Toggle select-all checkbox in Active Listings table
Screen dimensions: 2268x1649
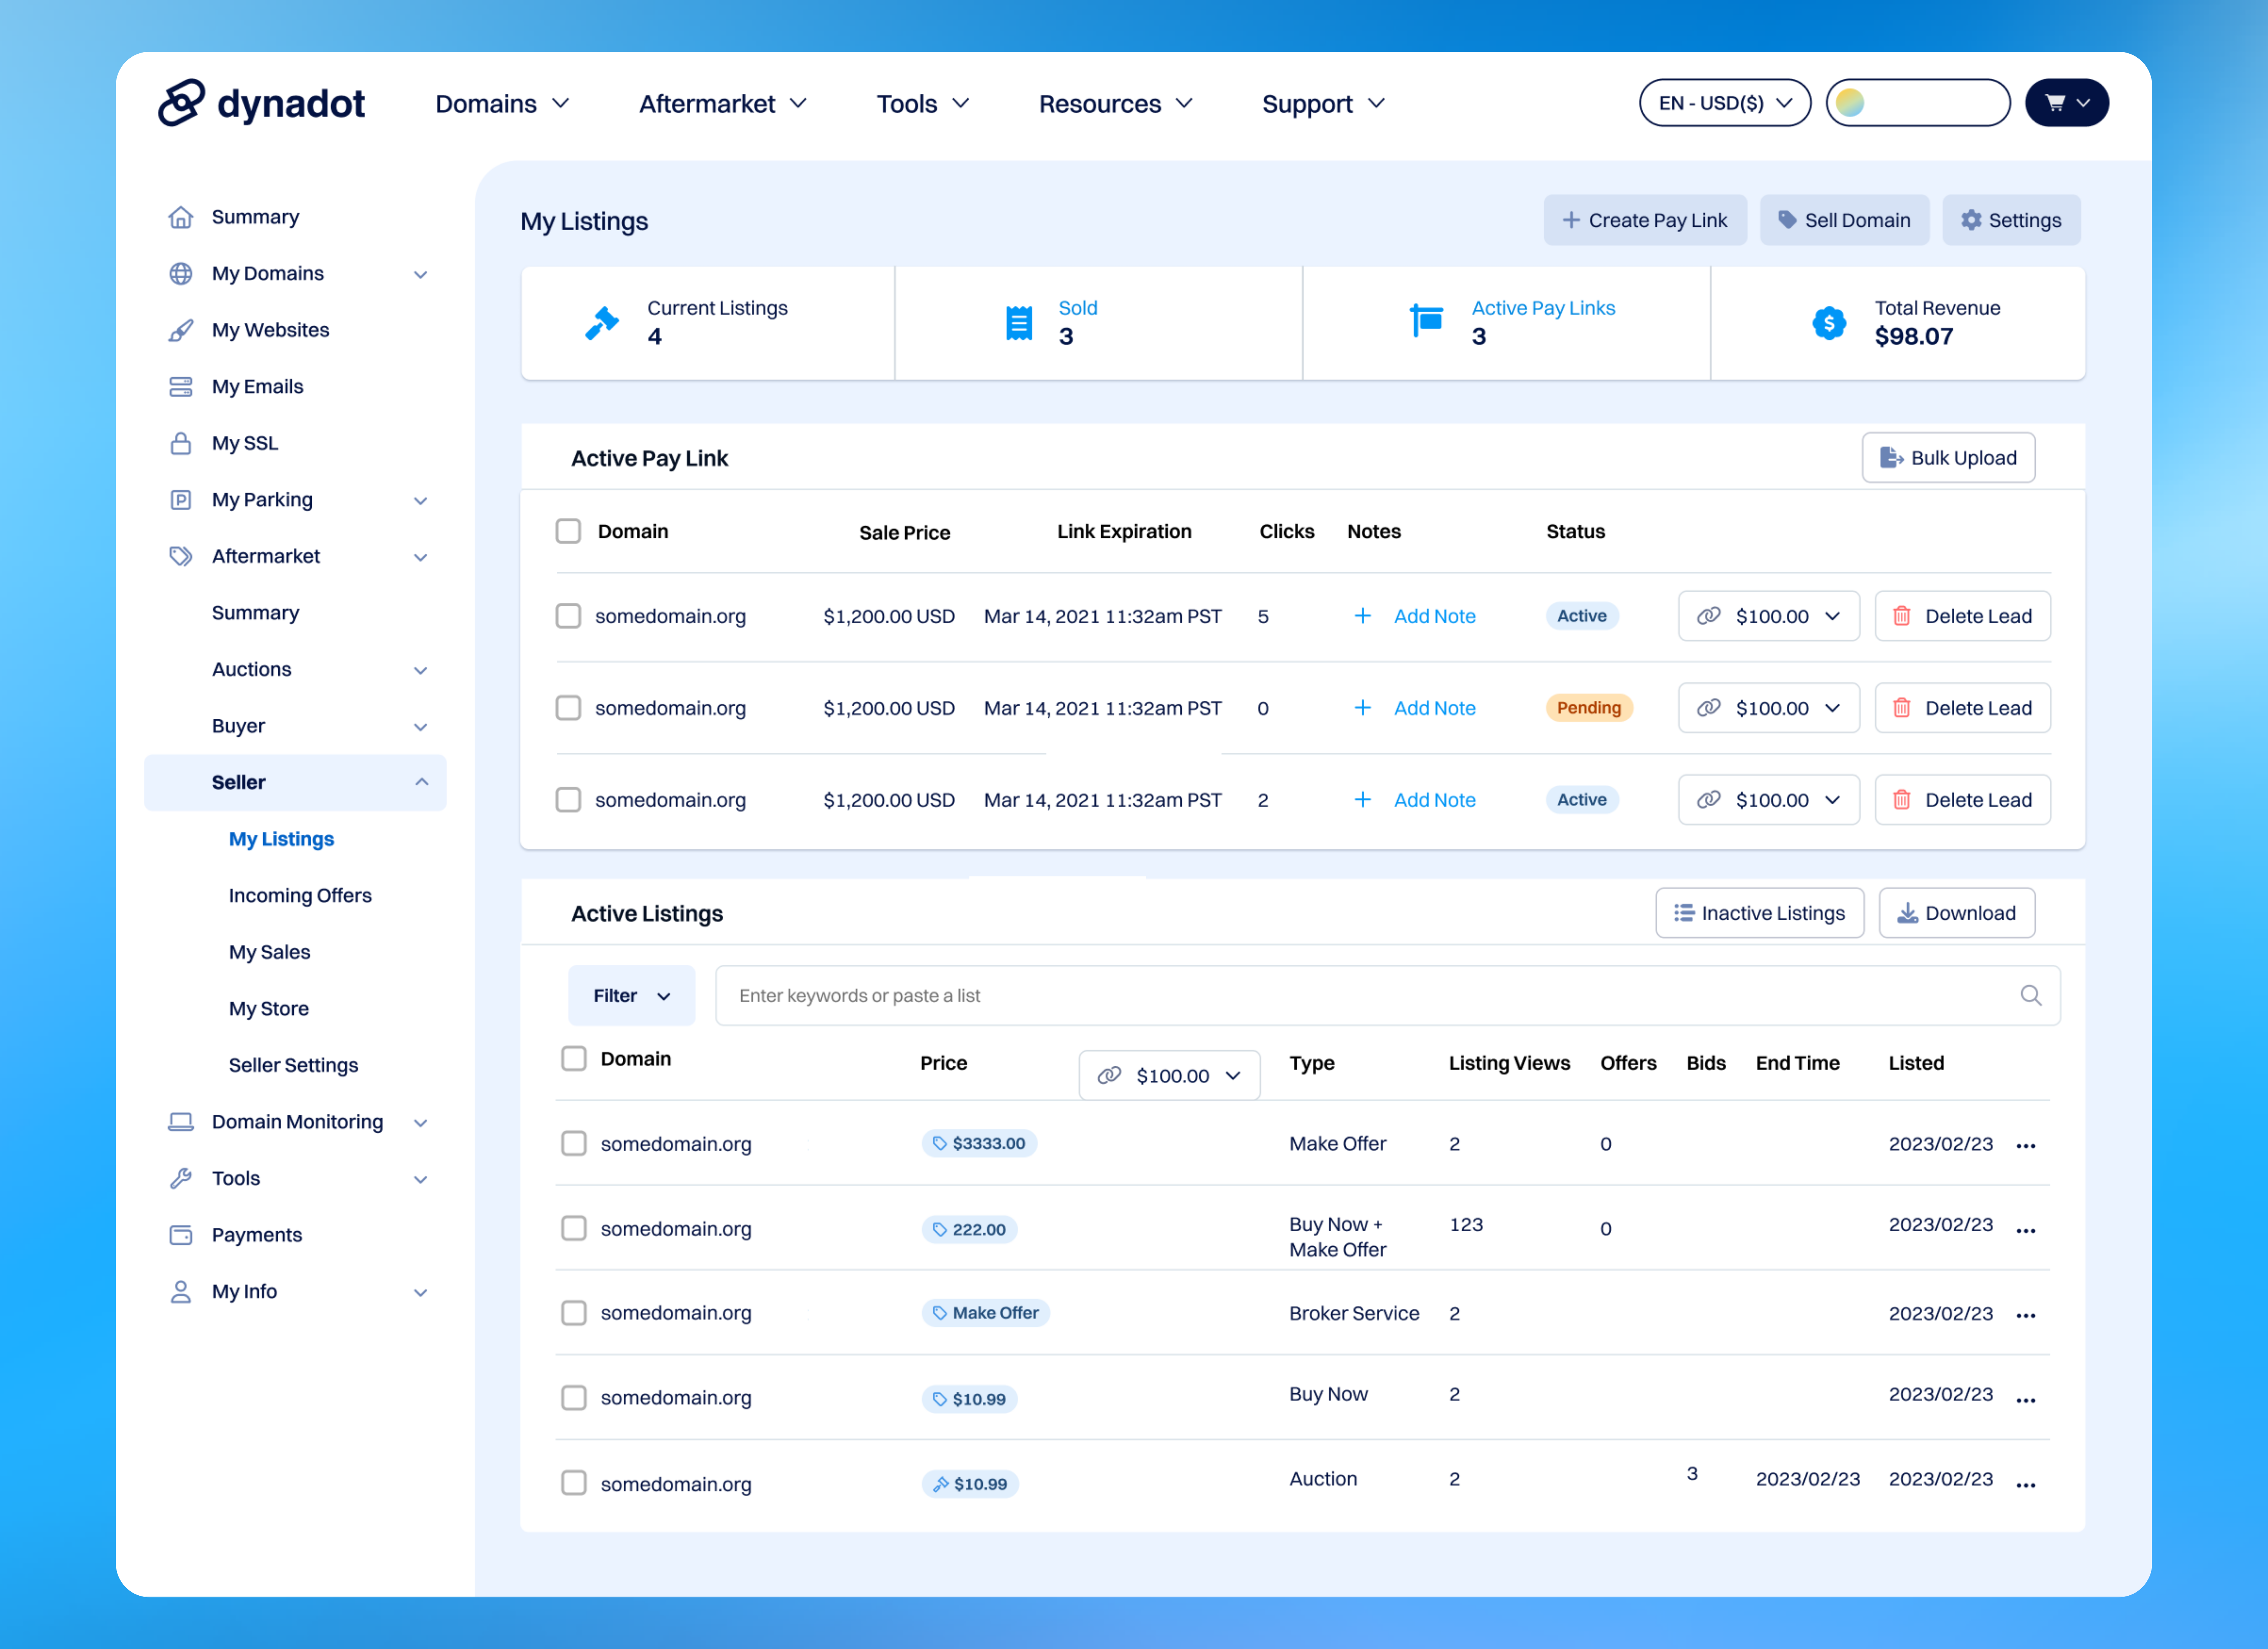(x=574, y=1059)
